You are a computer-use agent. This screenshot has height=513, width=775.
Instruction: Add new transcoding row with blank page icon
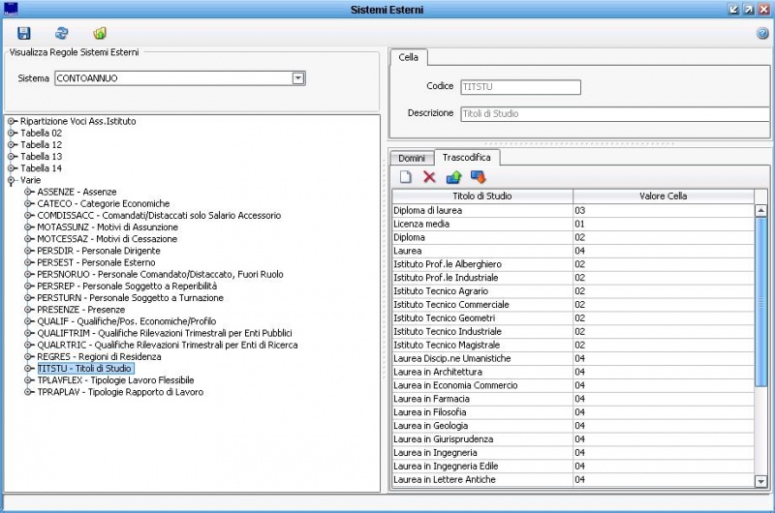(x=405, y=176)
